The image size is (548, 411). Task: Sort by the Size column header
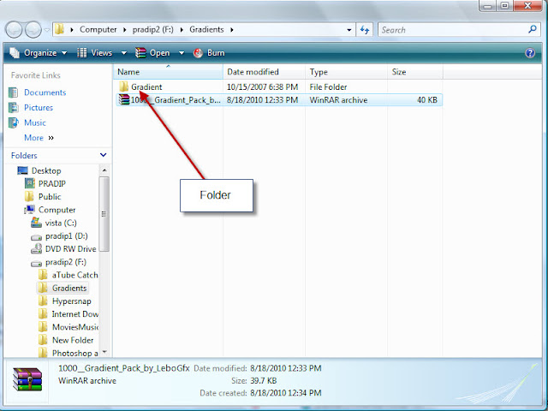(x=414, y=72)
